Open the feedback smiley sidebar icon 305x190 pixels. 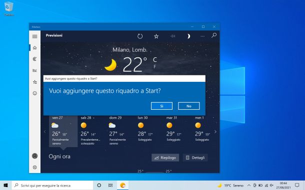(x=35, y=93)
